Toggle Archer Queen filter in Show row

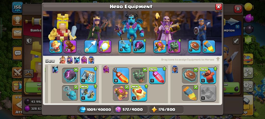tap(70, 60)
